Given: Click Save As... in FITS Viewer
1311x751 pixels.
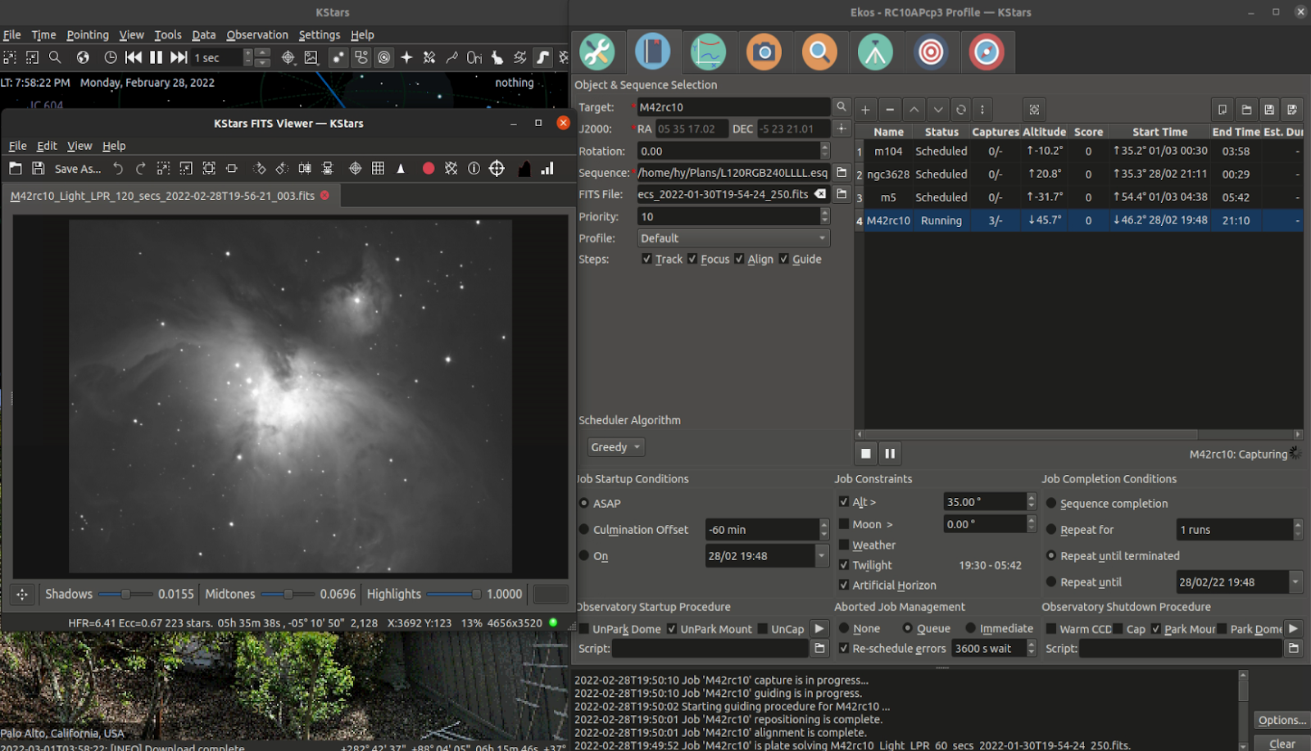Looking at the screenshot, I should 78,169.
